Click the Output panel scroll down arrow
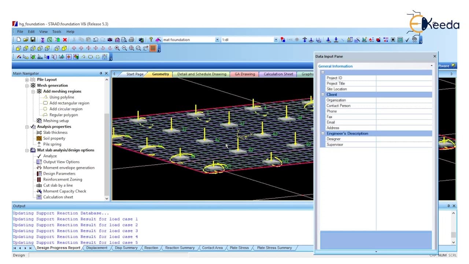 coord(454,242)
